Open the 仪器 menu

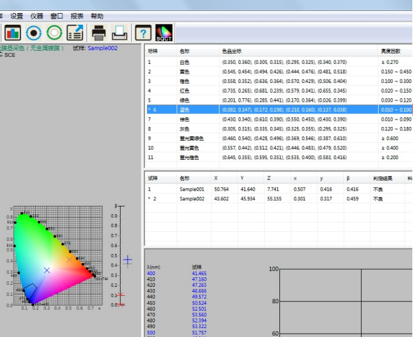tap(37, 16)
